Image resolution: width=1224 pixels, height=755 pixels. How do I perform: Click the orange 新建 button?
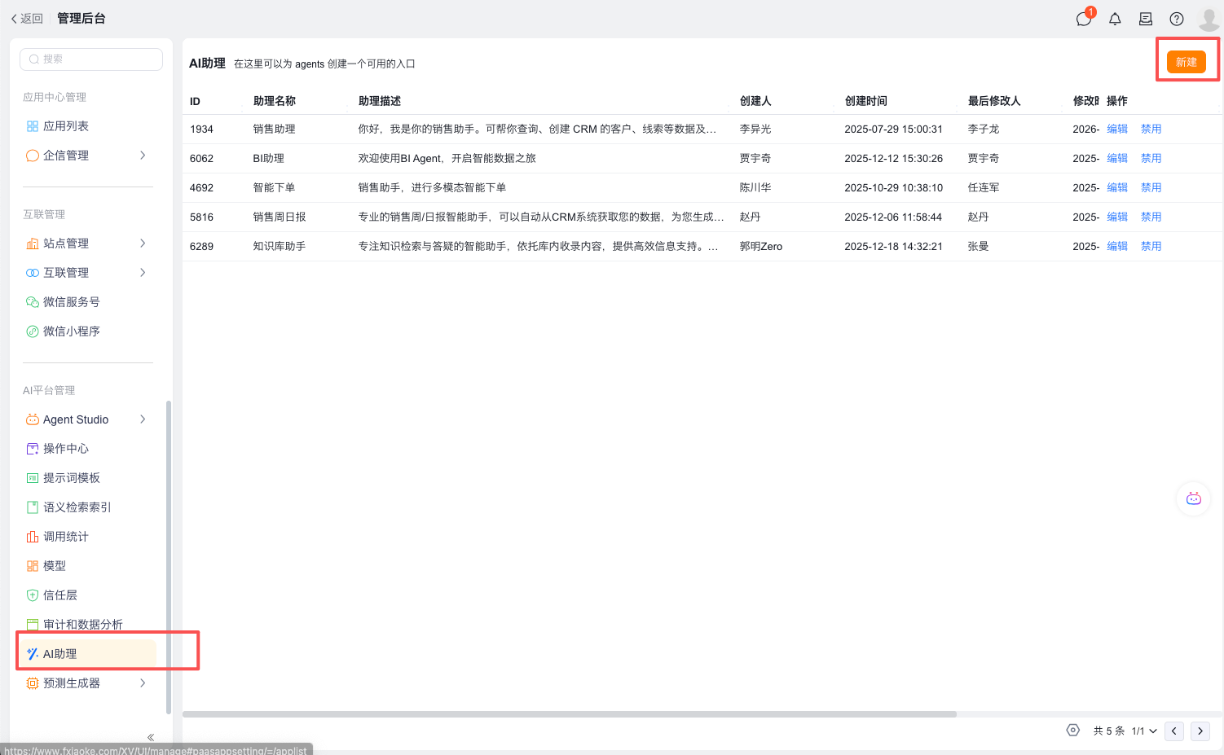[1186, 62]
